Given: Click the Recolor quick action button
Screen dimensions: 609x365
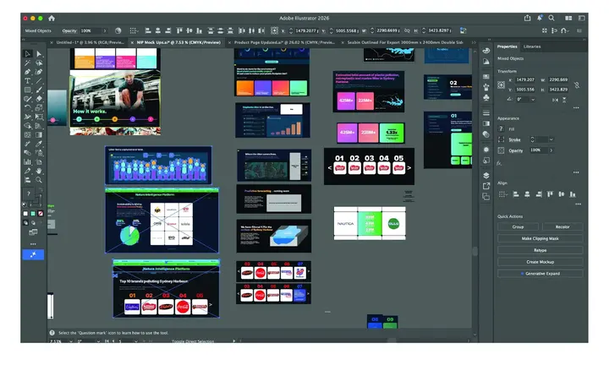Looking at the screenshot, I should (562, 227).
